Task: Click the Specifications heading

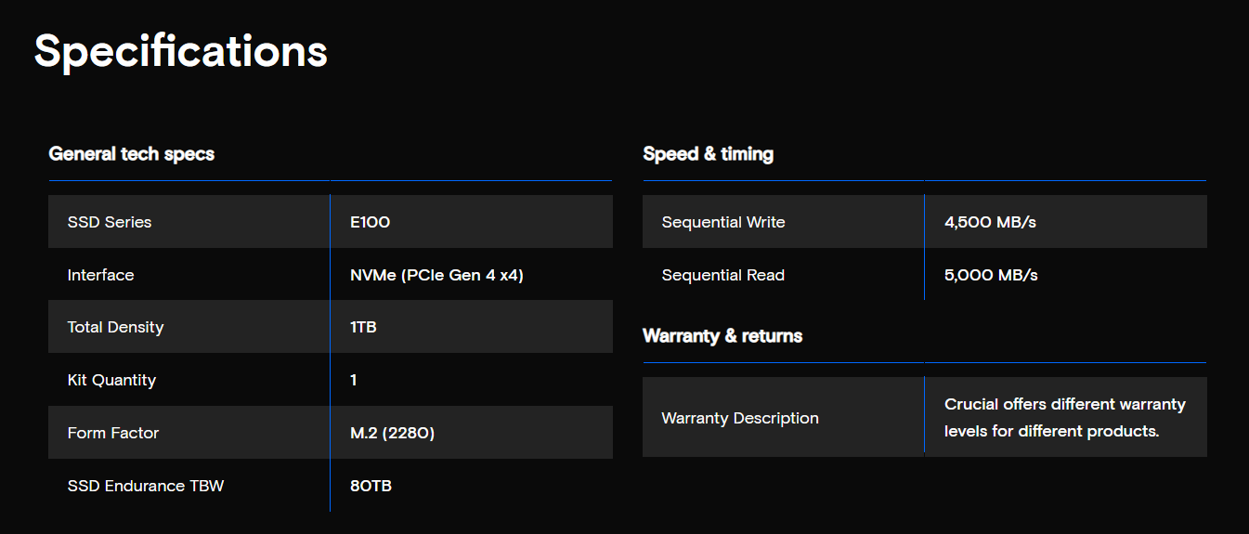Action: click(x=181, y=53)
